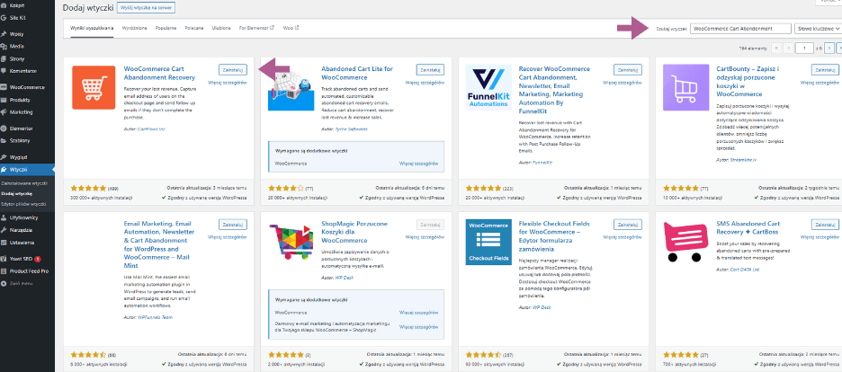This screenshot has height=372, width=842.
Task: Click the FunnelKit Automations plugin logo
Action: 488,87
